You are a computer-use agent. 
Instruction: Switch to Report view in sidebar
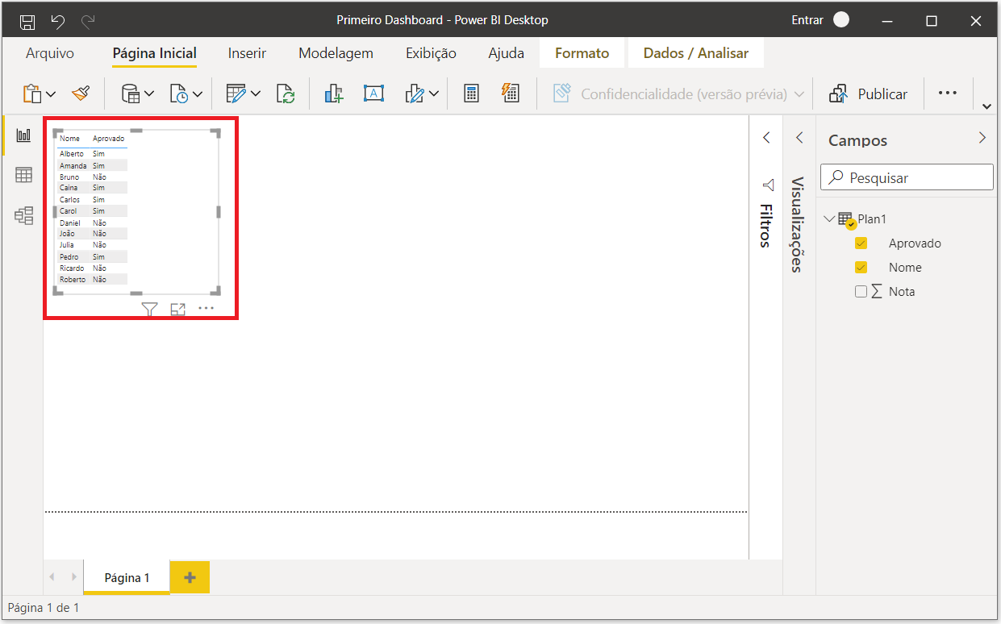pyautogui.click(x=23, y=135)
